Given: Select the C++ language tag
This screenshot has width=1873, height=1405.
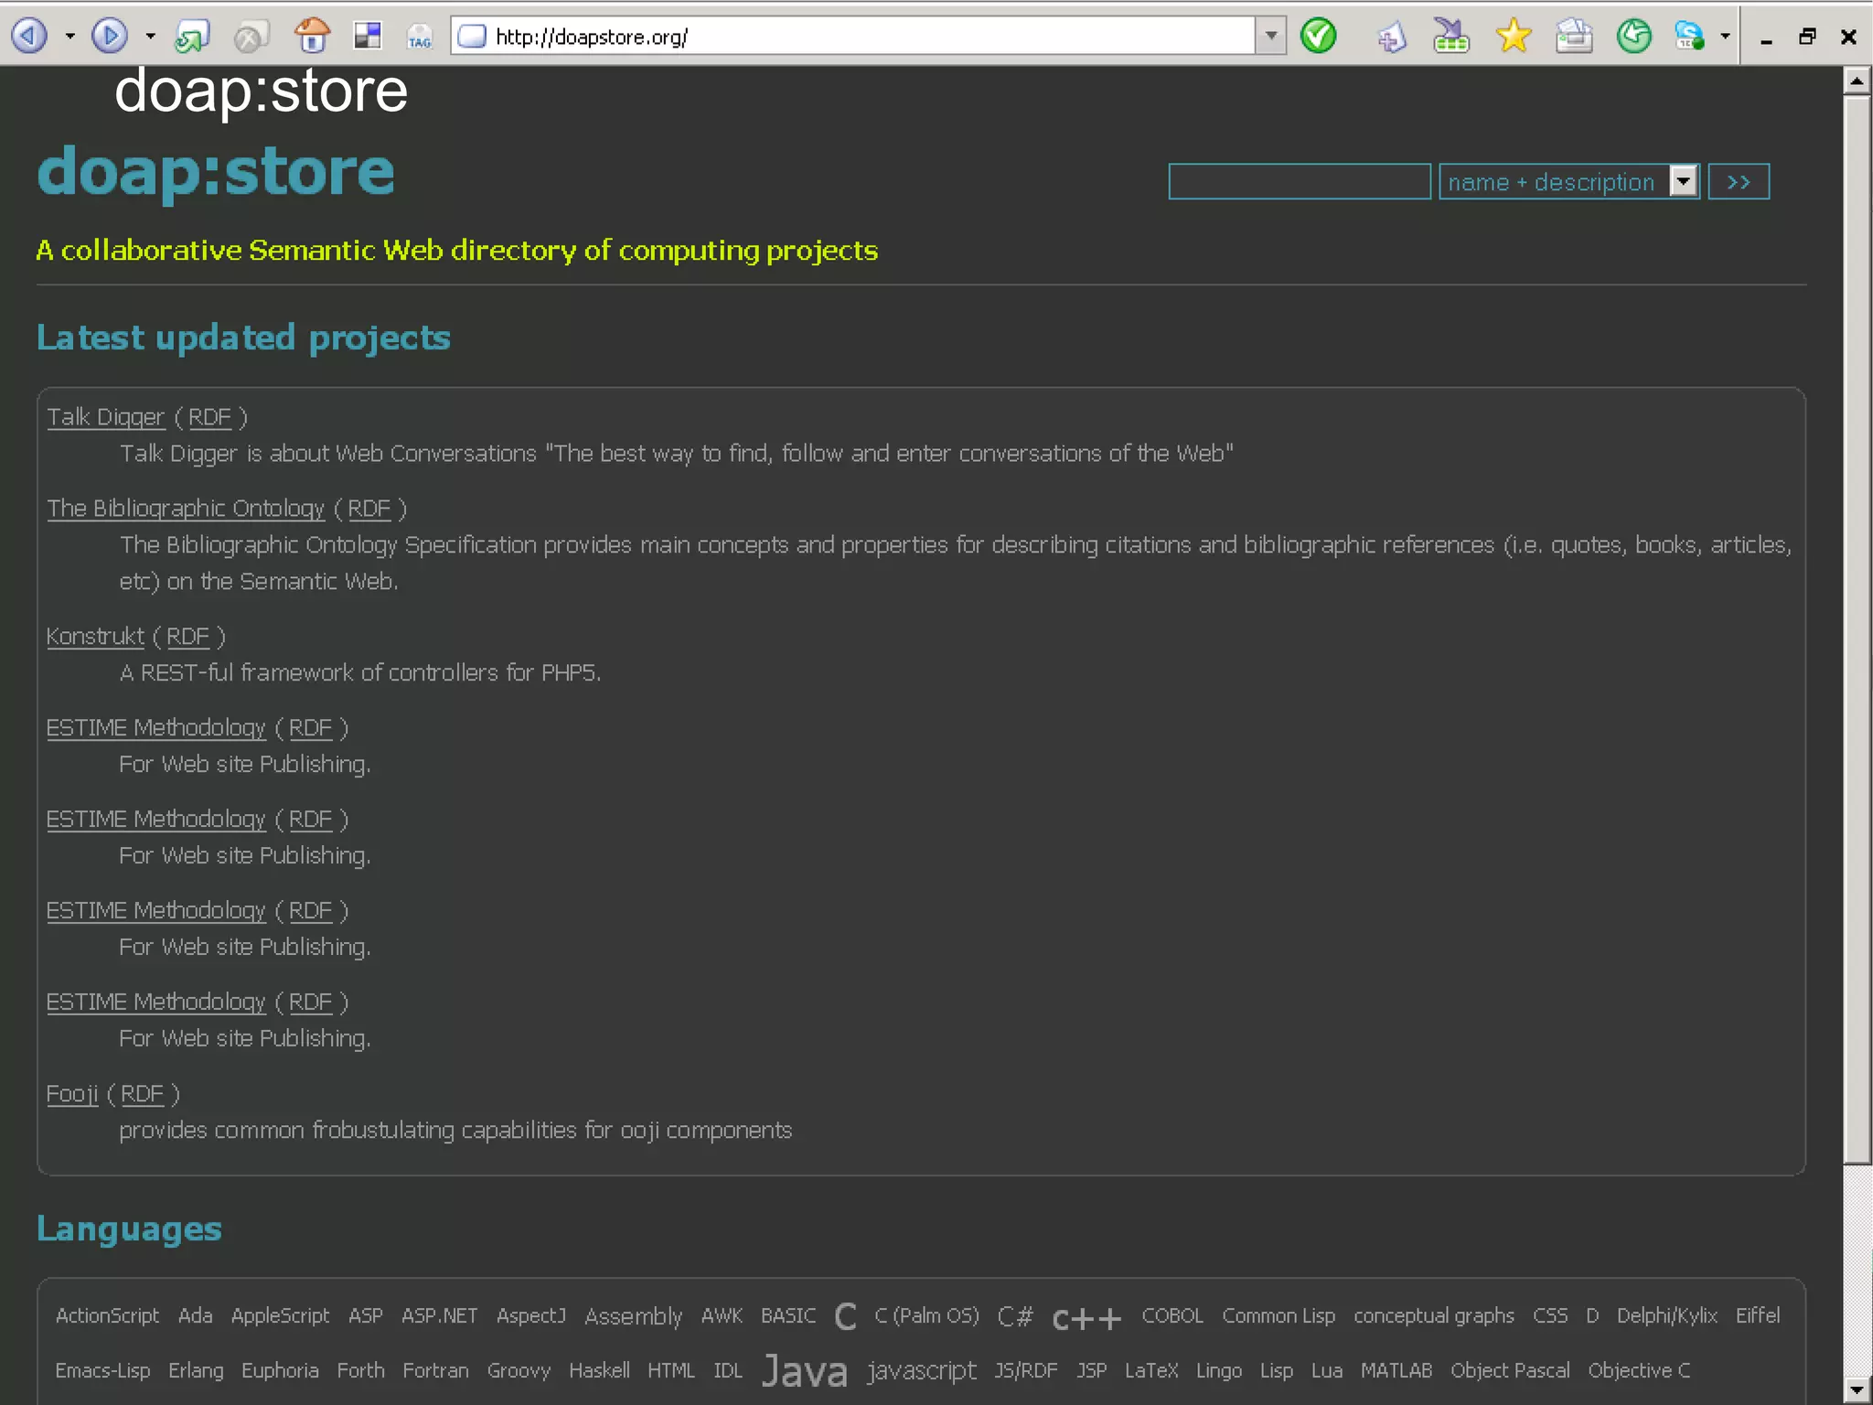Looking at the screenshot, I should pyautogui.click(x=1086, y=1317).
